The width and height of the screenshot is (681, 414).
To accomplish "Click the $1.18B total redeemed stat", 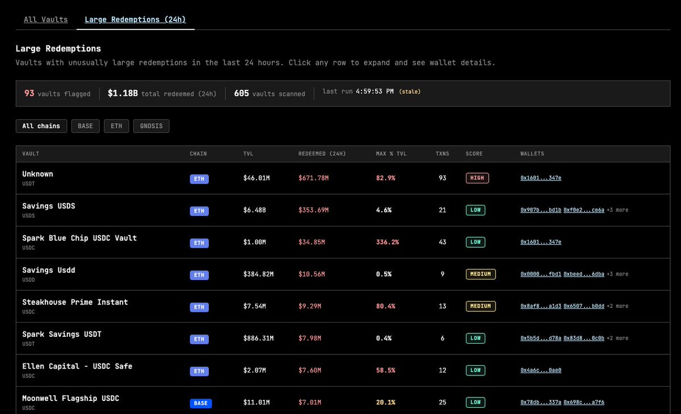I will pos(162,94).
